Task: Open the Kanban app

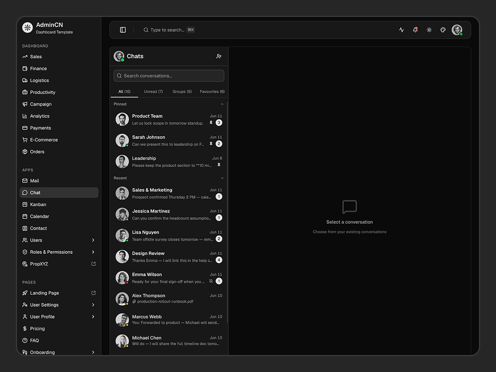Action: [59, 205]
